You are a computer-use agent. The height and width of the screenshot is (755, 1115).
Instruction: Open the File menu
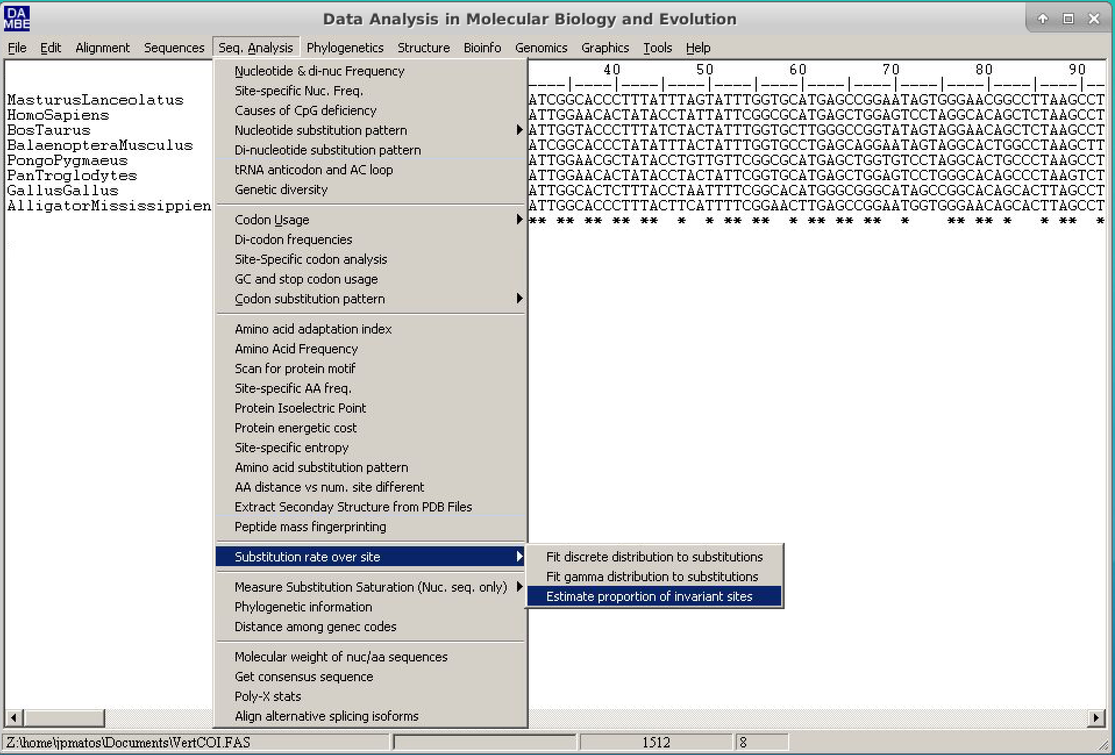tap(17, 48)
